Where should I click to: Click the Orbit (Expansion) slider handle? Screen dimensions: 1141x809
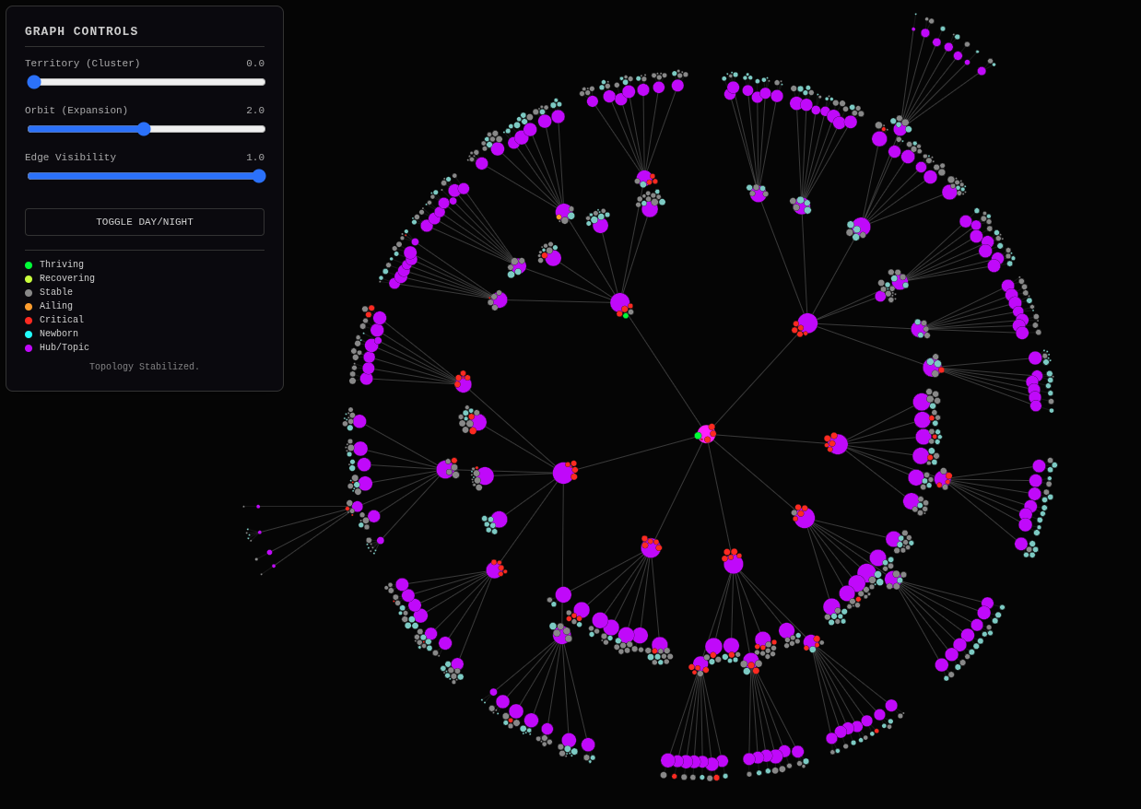tap(144, 129)
